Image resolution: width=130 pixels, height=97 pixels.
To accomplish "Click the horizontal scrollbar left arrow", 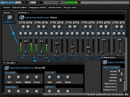I will click(x=3, y=94).
